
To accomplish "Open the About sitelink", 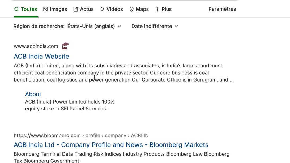I will click(x=33, y=94).
